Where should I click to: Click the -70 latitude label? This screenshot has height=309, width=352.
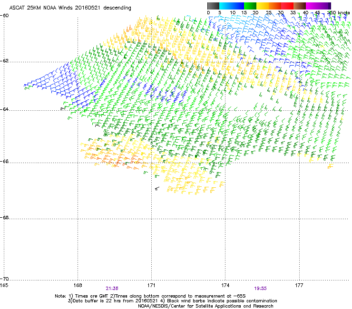click(4, 279)
